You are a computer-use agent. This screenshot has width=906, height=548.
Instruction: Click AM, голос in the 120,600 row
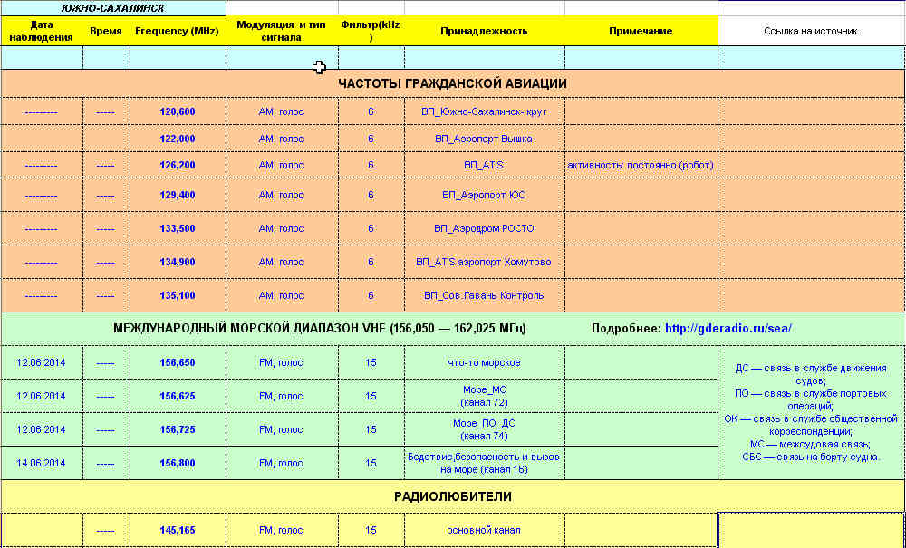[281, 111]
